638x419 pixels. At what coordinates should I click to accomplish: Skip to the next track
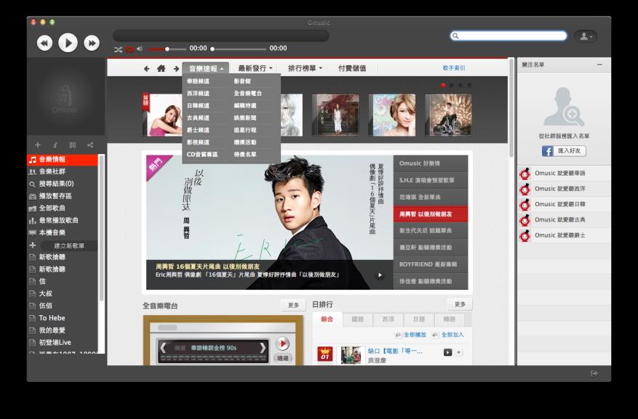point(92,43)
